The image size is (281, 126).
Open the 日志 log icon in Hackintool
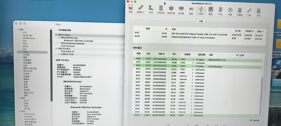(258, 12)
